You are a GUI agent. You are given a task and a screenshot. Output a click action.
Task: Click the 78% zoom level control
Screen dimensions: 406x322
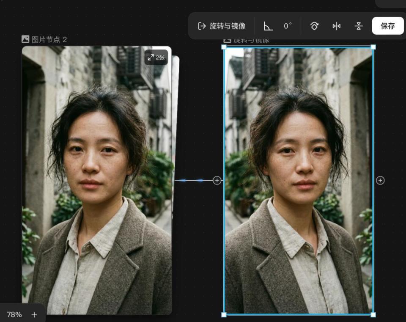14,315
